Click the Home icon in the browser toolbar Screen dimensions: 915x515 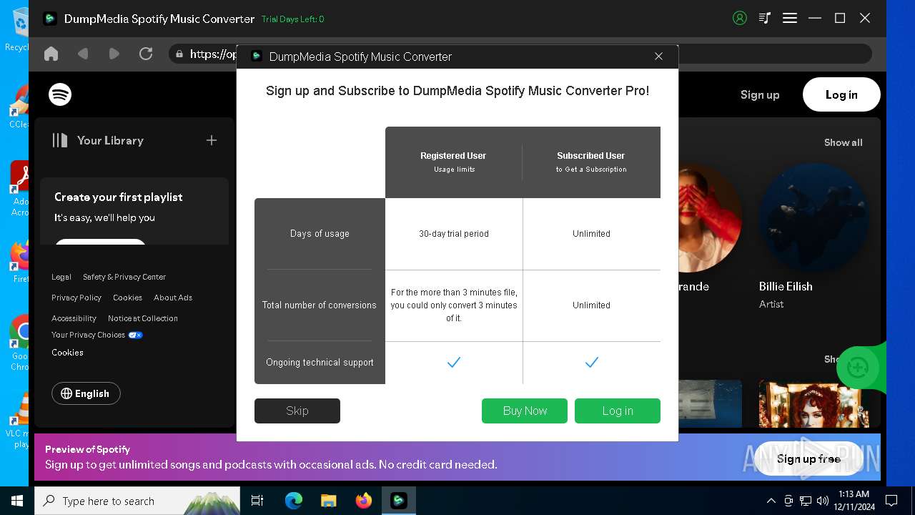(x=51, y=54)
